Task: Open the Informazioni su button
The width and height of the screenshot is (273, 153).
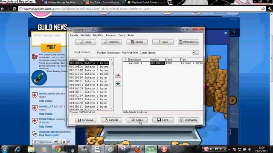Action: pyautogui.click(x=189, y=42)
